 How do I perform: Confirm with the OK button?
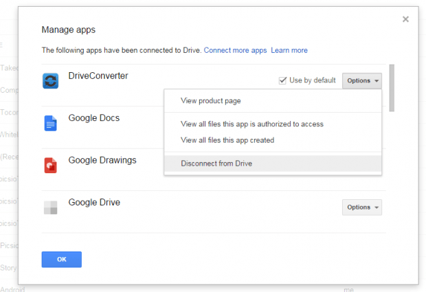coord(62,260)
